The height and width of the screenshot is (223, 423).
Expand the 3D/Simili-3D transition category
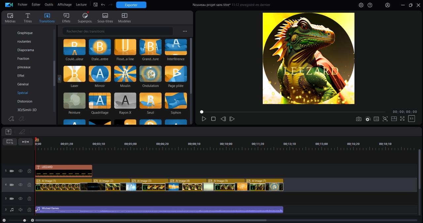click(x=27, y=110)
